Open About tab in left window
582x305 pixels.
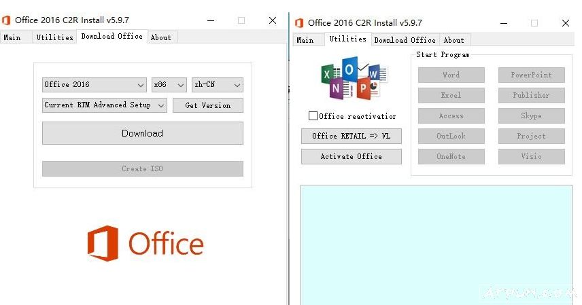click(161, 37)
